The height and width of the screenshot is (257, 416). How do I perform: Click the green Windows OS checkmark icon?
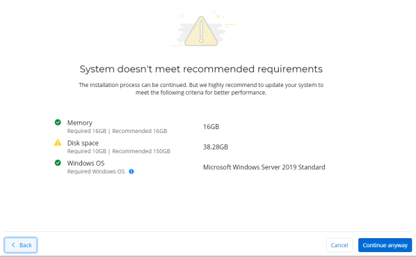(58, 163)
